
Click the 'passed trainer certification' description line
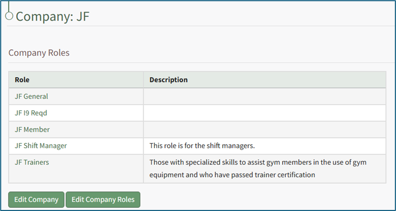tap(232, 174)
